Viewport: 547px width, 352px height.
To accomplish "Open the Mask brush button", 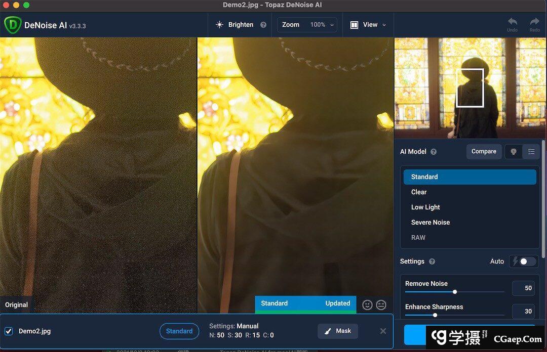I will click(x=338, y=331).
